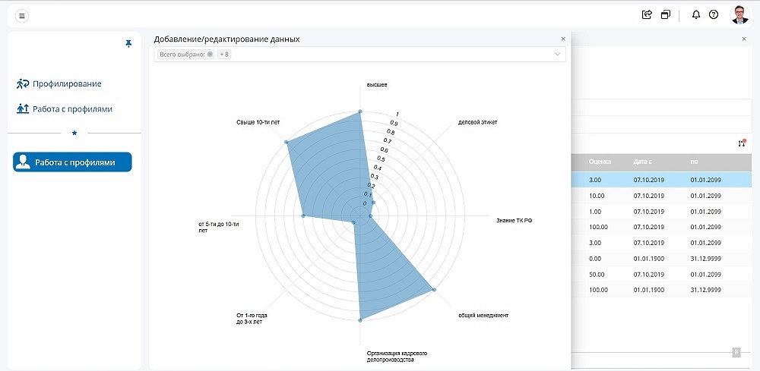Open Профилирование menu item
Image resolution: width=760 pixels, height=371 pixels.
[66, 83]
